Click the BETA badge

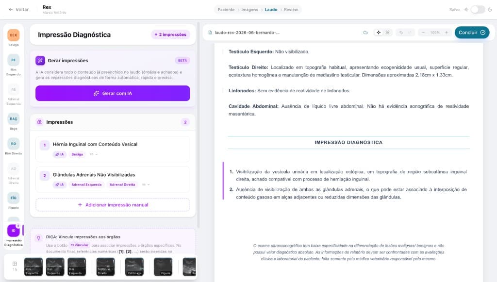(182, 60)
